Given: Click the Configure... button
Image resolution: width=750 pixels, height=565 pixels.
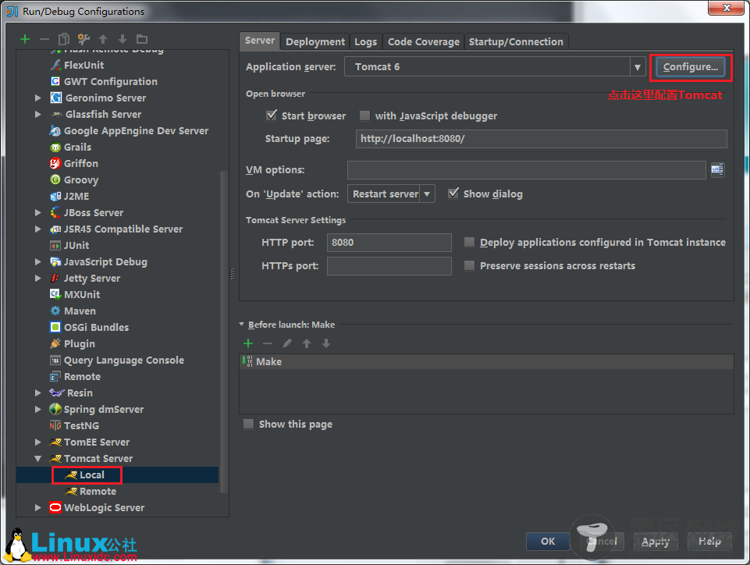Looking at the screenshot, I should 691,67.
